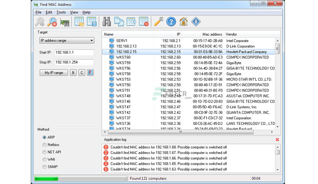Viewport: 318px width, 184px height.
Task: Click the C class range button
Action: (x=82, y=73)
